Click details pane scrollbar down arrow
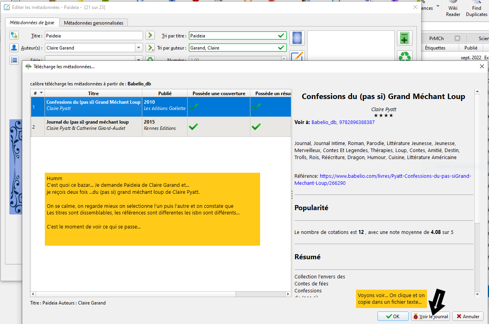The width and height of the screenshot is (489, 324). (x=477, y=294)
